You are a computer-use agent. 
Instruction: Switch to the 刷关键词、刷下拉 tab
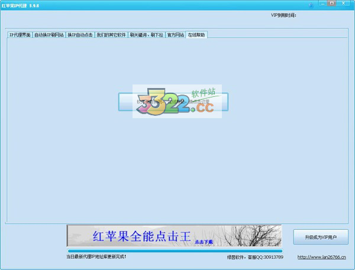(146, 35)
